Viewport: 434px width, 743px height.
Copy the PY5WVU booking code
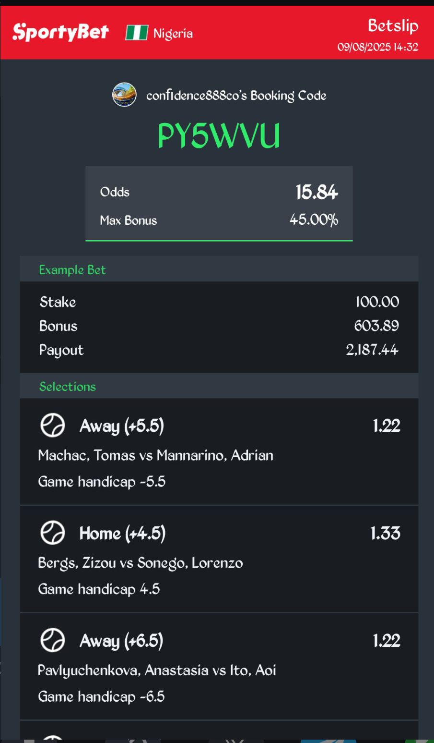[219, 136]
